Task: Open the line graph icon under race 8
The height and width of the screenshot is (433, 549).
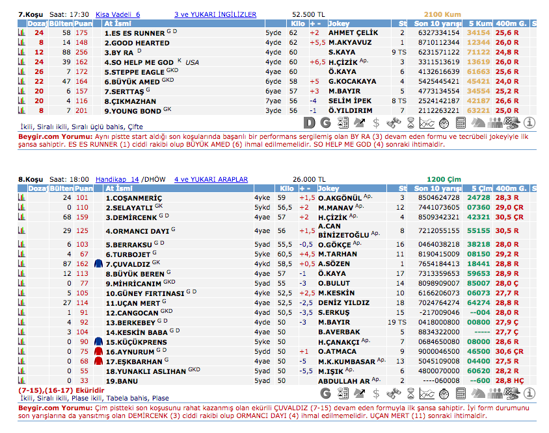Action: coord(427,394)
